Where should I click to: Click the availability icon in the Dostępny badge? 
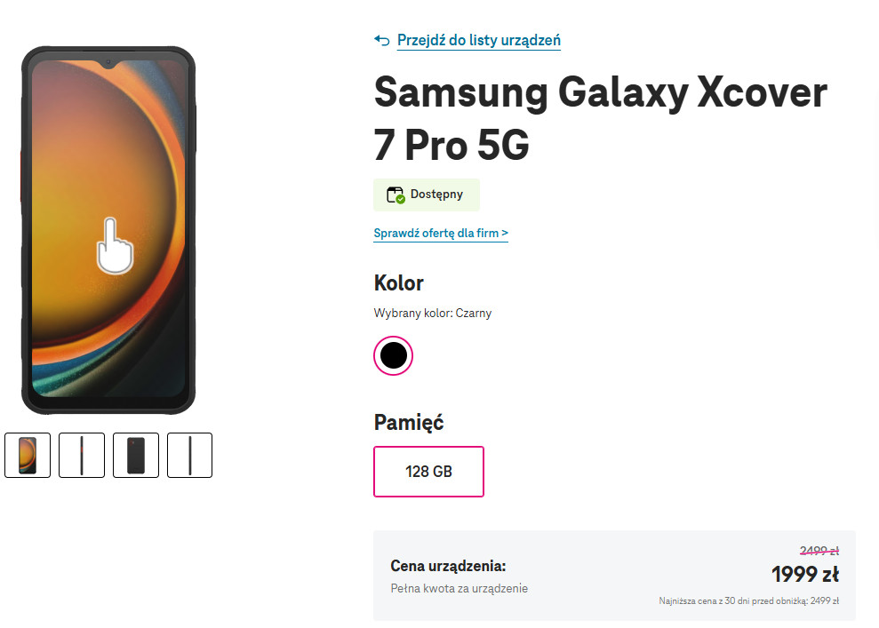(396, 195)
